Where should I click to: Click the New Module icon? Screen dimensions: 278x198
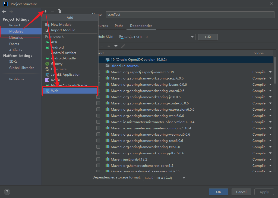[47, 25]
